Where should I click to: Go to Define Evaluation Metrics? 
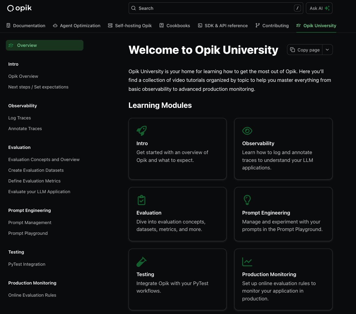point(34,181)
